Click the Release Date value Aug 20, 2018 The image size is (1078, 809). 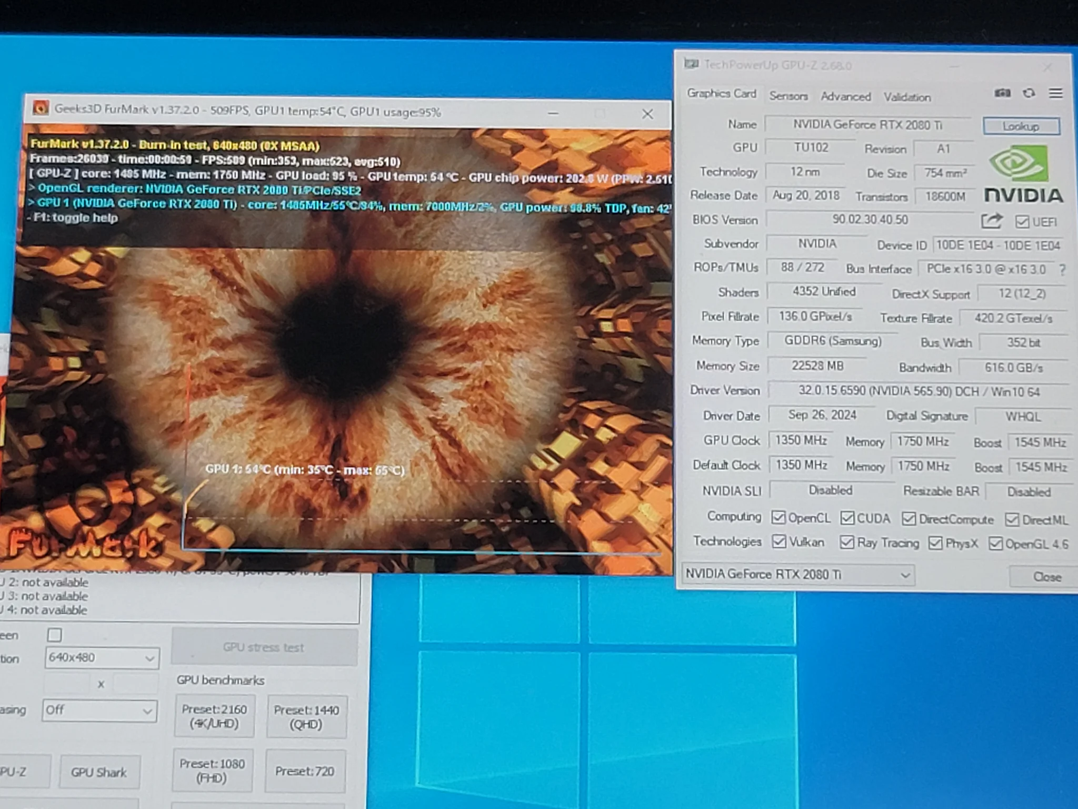806,195
